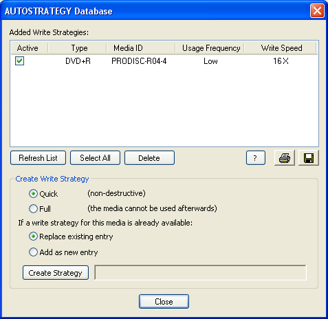Click the Close button at bottom
This screenshot has width=328, height=319.
coord(164,302)
